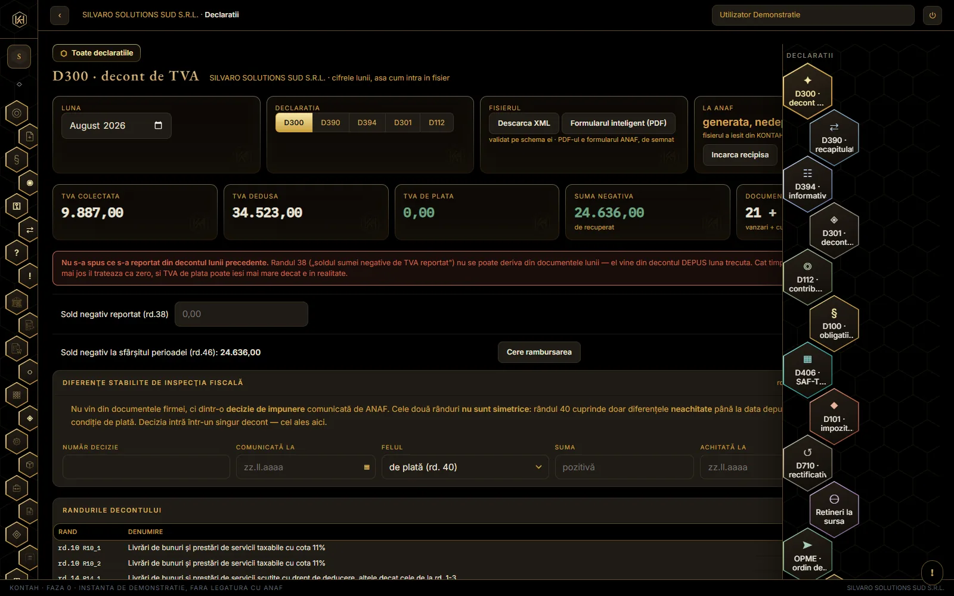Click Incarca recipisa button
This screenshot has height=596, width=954.
(740, 155)
